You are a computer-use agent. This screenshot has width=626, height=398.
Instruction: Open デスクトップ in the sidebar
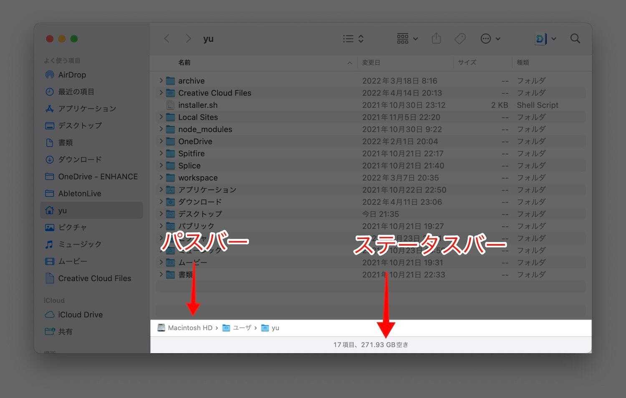point(91,125)
